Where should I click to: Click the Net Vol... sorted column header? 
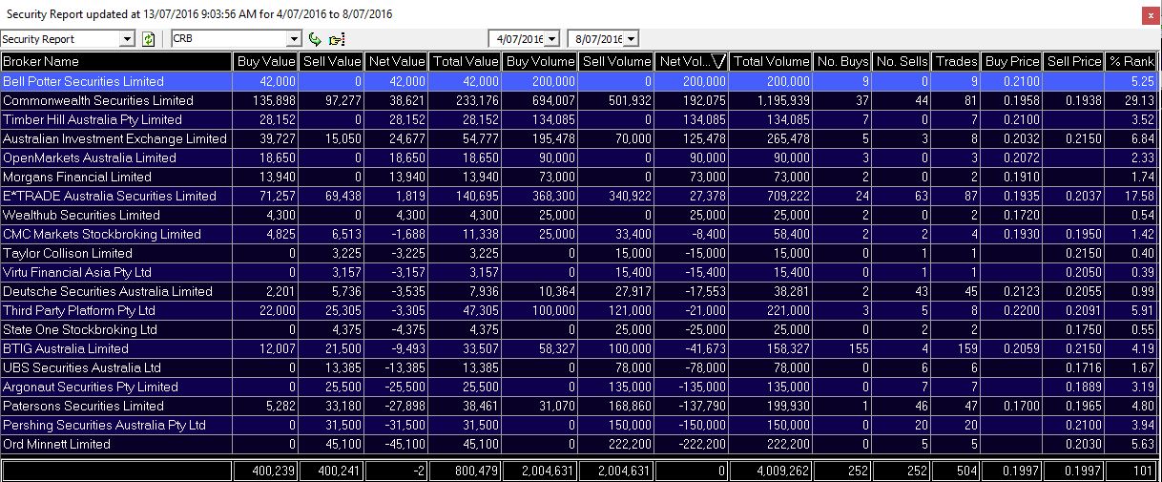[693, 62]
